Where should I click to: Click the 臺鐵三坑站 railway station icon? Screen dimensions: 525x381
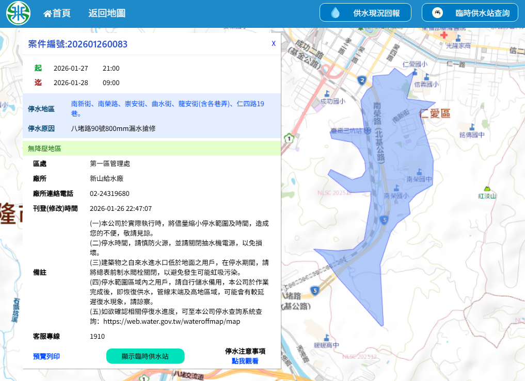367,130
